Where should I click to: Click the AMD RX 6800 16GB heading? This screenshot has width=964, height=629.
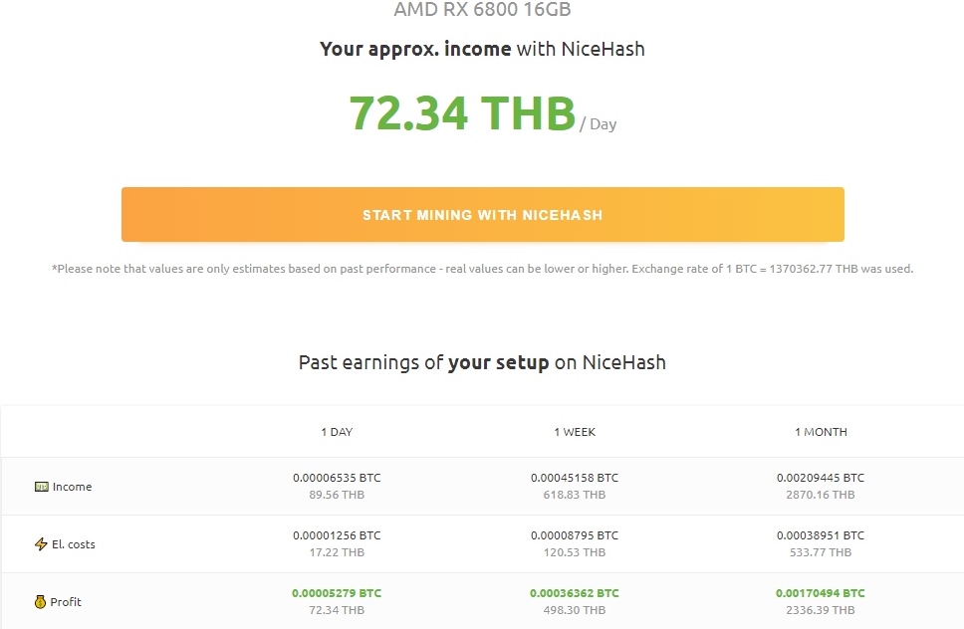(483, 9)
